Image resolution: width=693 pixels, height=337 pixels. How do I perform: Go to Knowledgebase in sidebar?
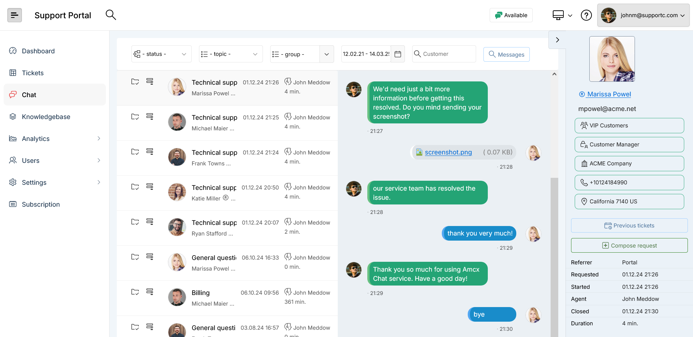tap(46, 117)
